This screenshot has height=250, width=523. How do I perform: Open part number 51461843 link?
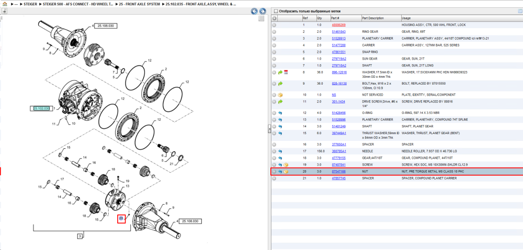pyautogui.click(x=338, y=32)
